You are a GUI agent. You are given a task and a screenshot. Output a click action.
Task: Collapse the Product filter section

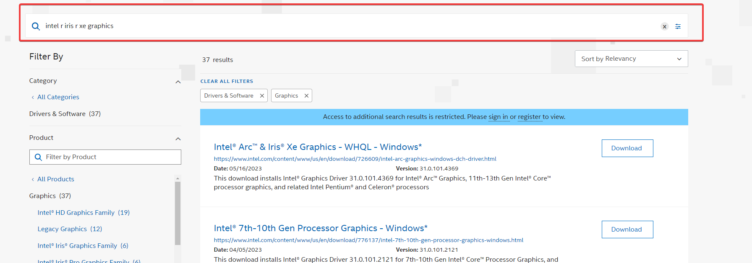(178, 139)
